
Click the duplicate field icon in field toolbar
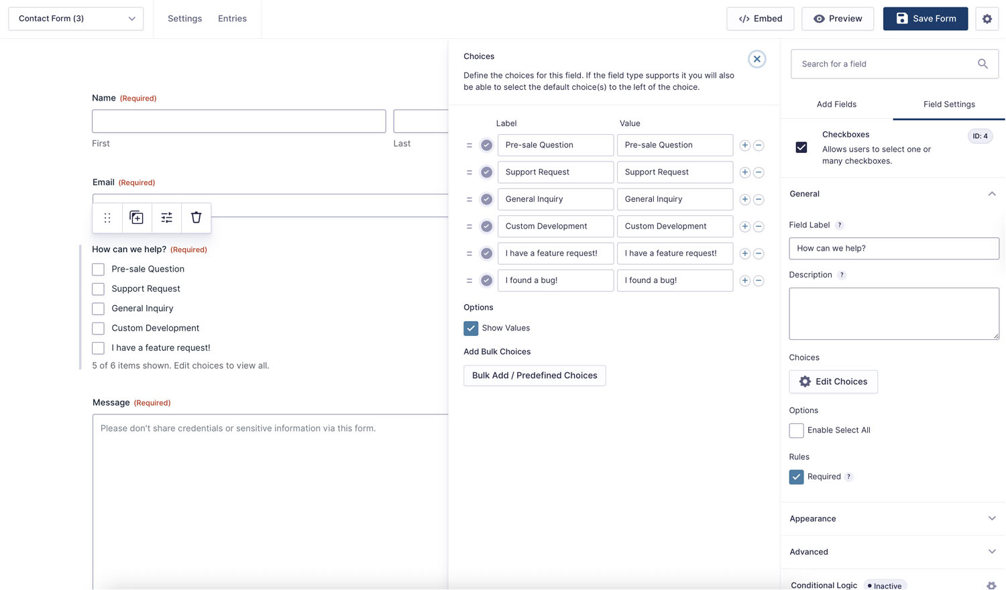point(136,218)
